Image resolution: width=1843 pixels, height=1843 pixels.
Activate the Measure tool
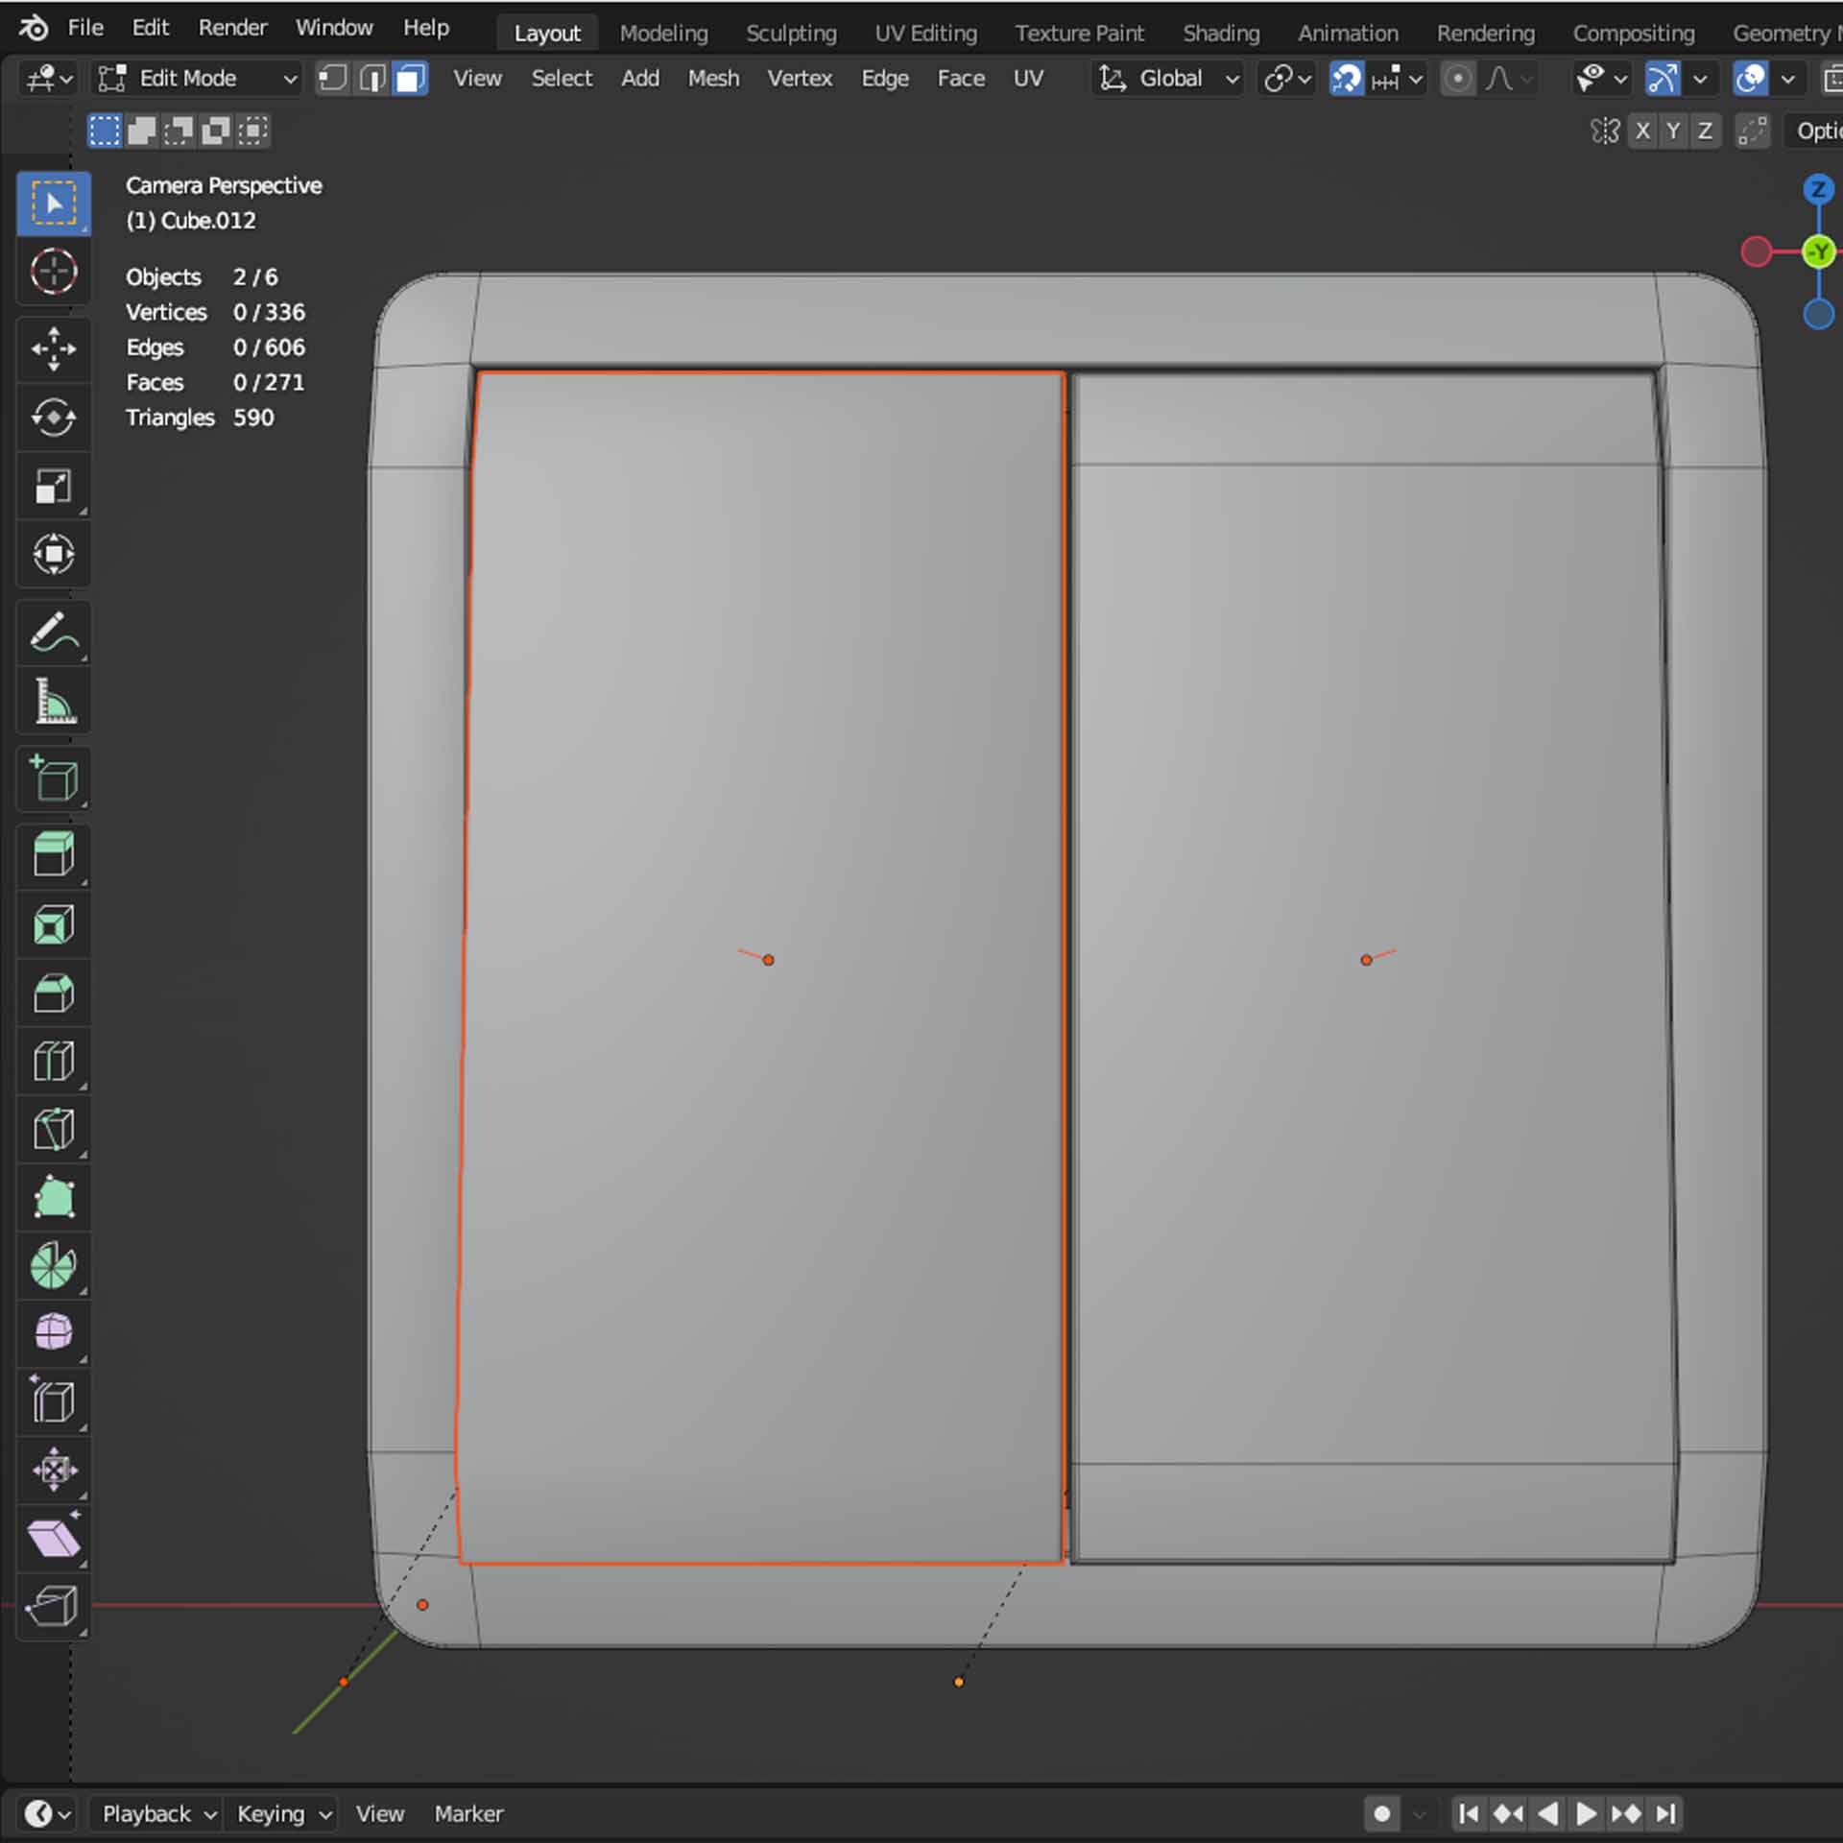pyautogui.click(x=53, y=702)
